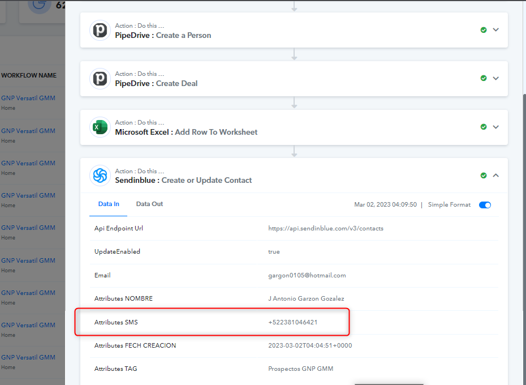Click the Attributes SMS label
Screen dimensions: 526x385
pos(116,323)
